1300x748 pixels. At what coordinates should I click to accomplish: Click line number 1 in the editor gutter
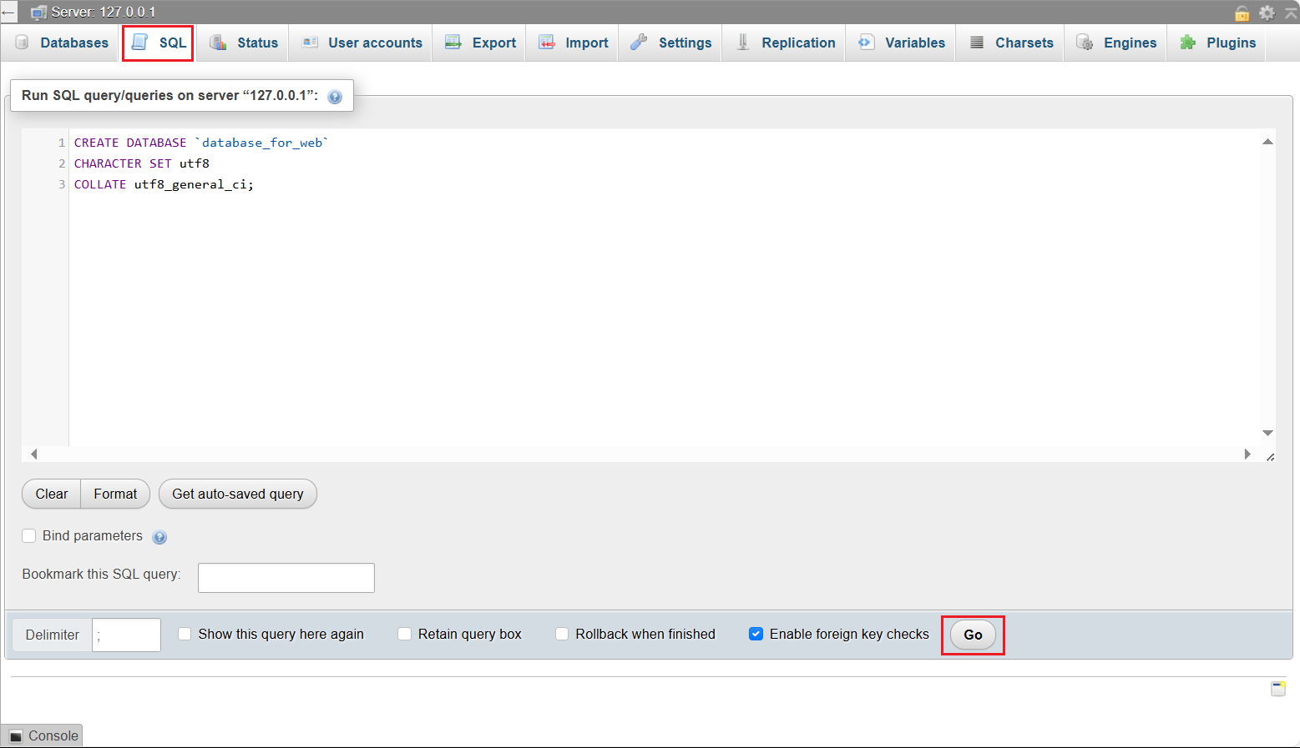62,143
